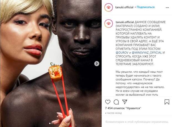Share the post via paper plane icon
Image resolution: width=172 pixels, height=127 pixels.
tap(125, 102)
